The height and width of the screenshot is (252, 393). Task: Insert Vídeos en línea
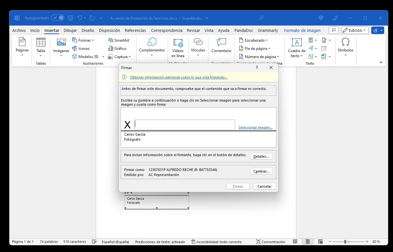pyautogui.click(x=178, y=48)
